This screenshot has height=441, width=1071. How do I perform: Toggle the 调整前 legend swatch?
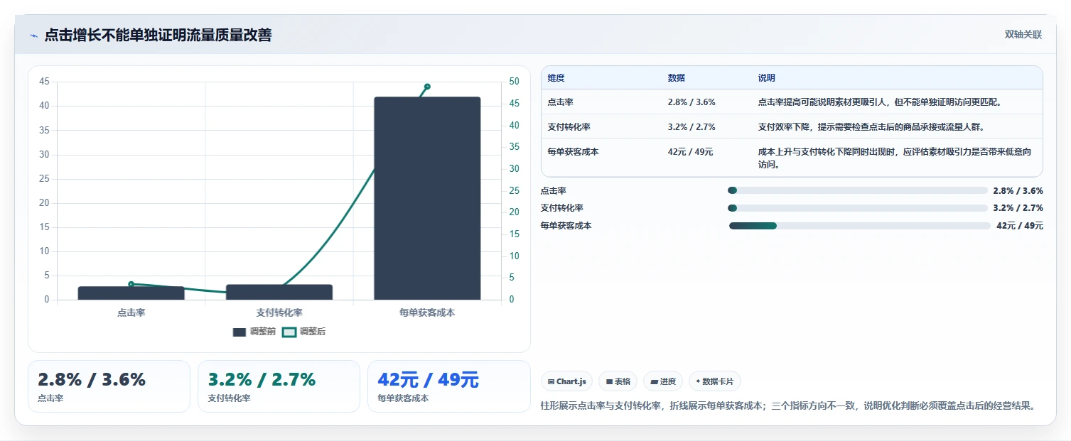pos(240,332)
